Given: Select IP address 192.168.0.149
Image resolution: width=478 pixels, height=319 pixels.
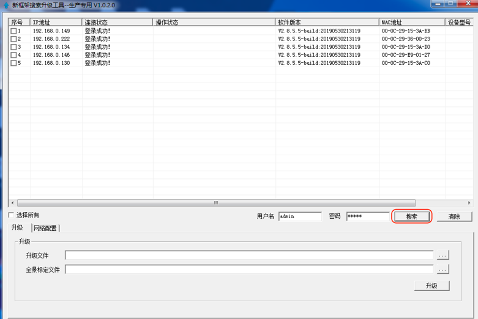Looking at the screenshot, I should coord(51,31).
